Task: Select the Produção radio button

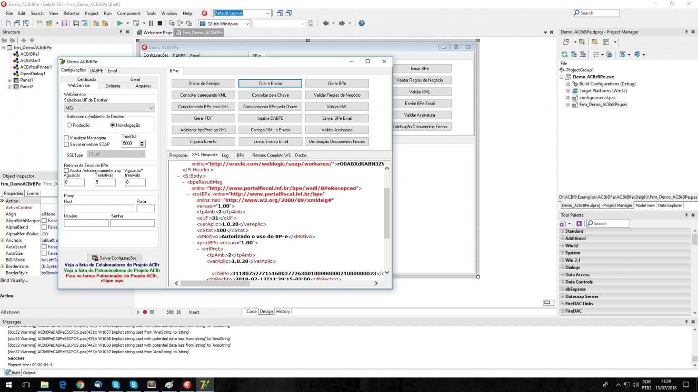Action: (69, 125)
